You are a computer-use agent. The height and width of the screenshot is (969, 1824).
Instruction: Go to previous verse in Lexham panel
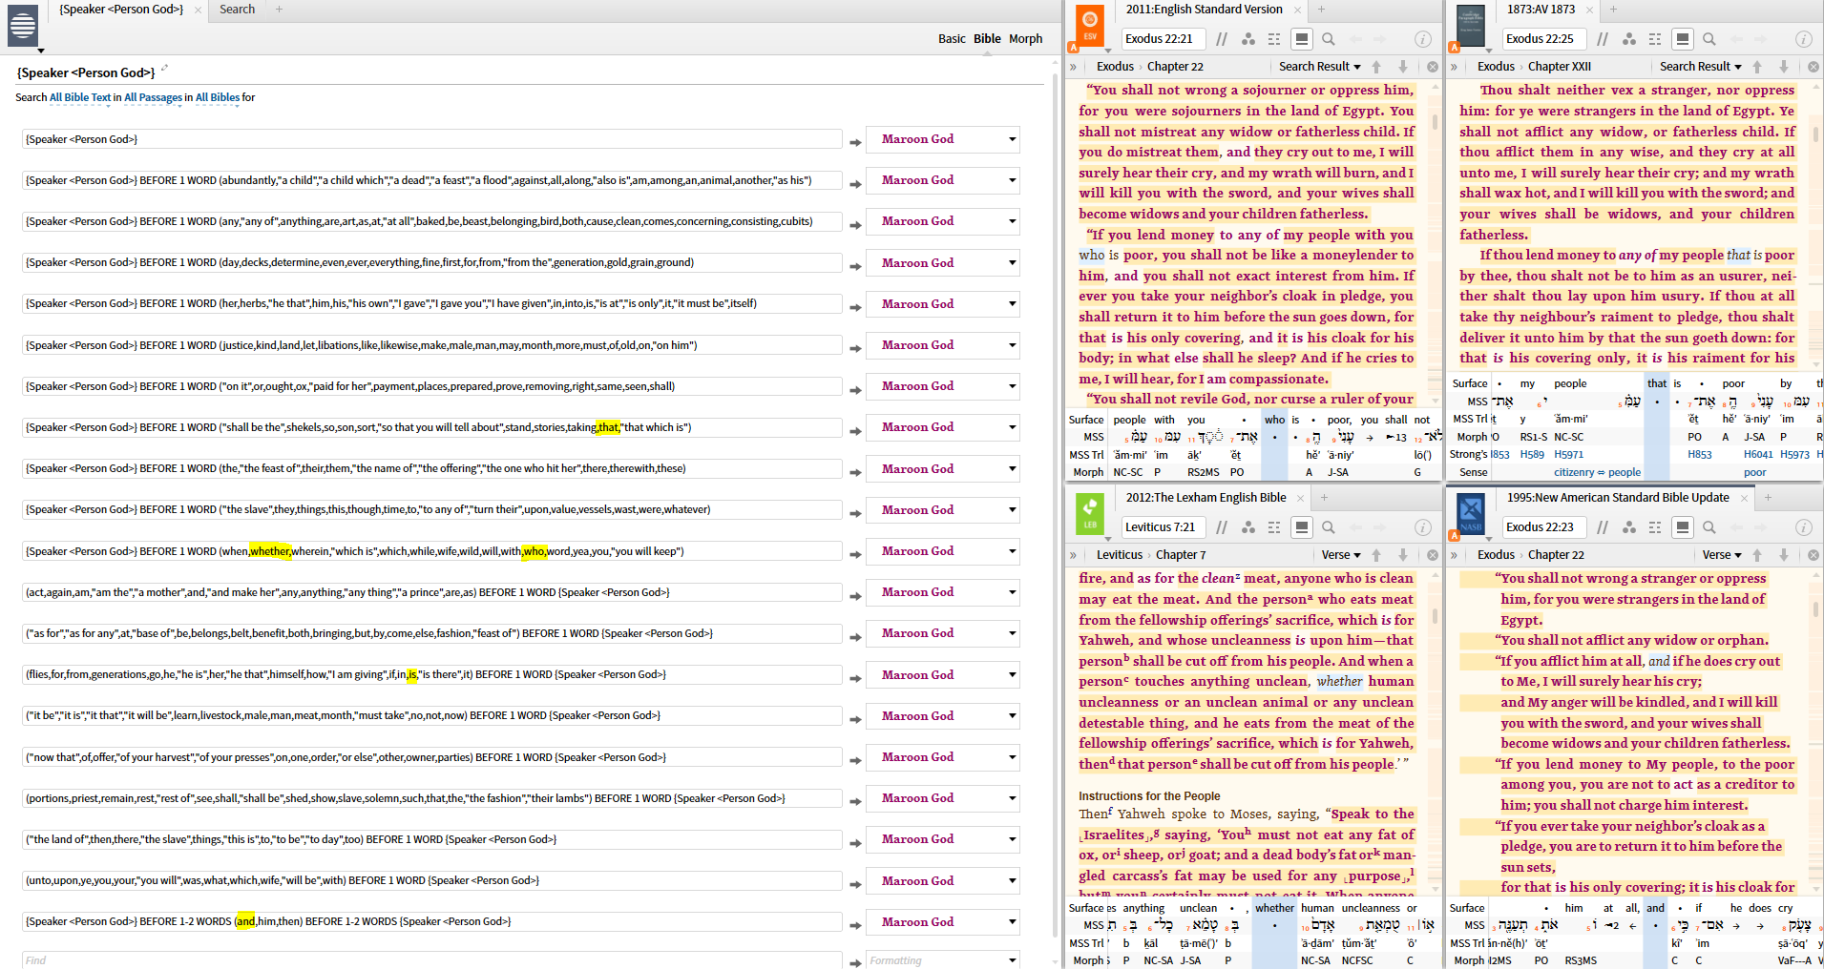1376,555
